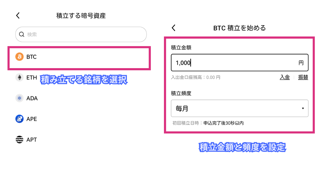Click the 円 currency unit label

[x=301, y=63]
